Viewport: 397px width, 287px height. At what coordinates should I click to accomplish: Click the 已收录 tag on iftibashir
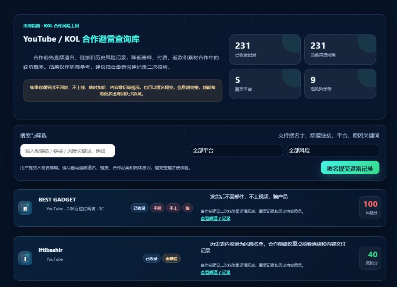click(151, 258)
